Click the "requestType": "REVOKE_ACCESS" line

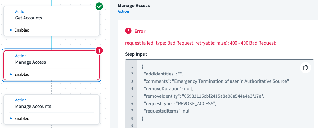pyautogui.click(x=180, y=103)
